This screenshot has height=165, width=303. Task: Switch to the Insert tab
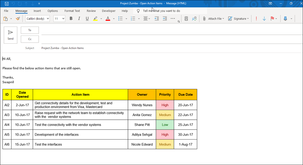click(x=37, y=11)
